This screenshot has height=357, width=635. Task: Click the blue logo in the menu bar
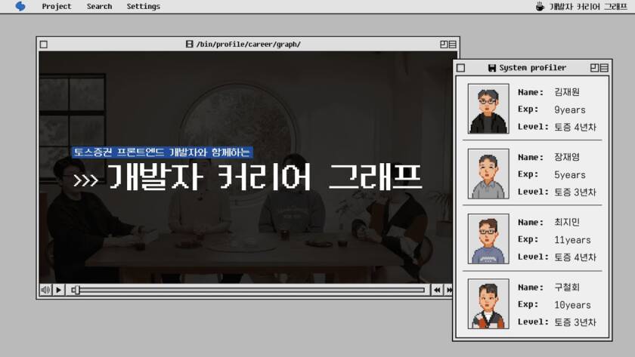pos(20,7)
